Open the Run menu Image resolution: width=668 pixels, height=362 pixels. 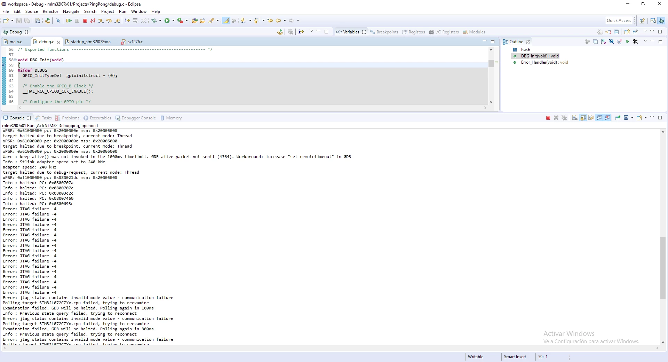(x=122, y=11)
